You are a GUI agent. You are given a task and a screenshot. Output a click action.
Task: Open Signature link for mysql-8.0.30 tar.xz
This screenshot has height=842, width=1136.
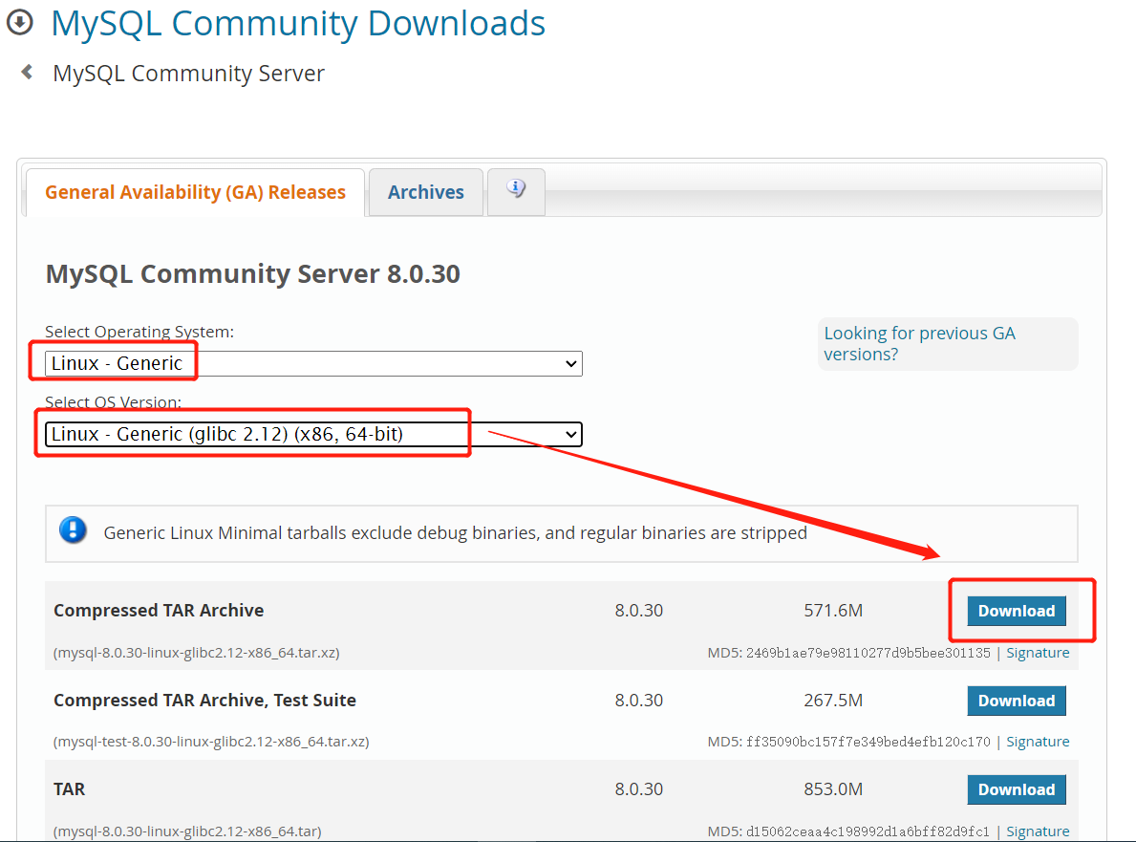click(1038, 653)
